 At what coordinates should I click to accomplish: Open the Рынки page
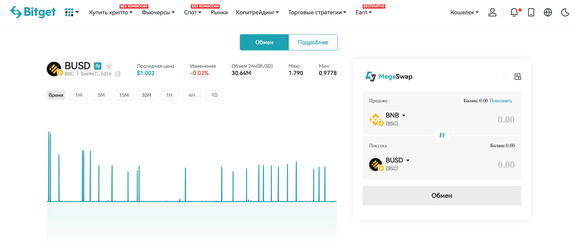(219, 12)
